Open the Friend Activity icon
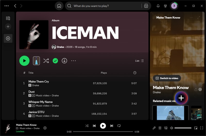Viewport: 206px width, 136px height. pos(165,6)
